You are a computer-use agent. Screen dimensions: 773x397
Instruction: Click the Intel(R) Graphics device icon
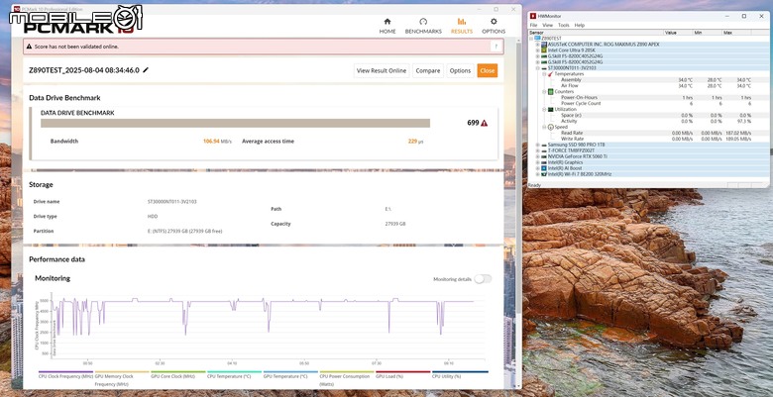544,162
